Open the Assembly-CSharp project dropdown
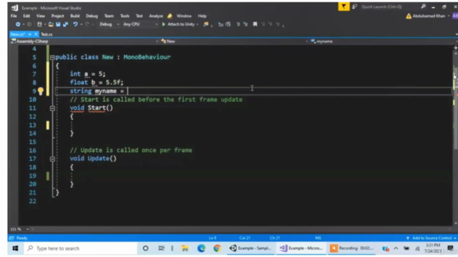 point(84,41)
